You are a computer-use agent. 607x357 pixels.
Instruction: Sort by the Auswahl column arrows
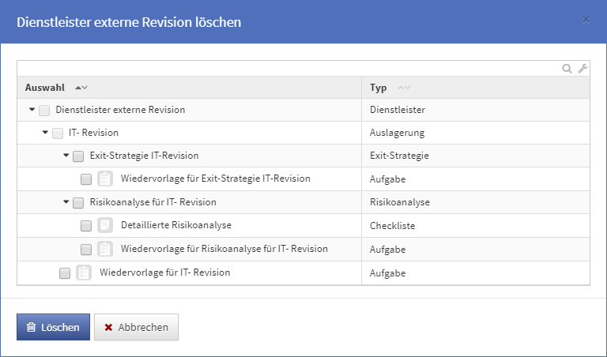pyautogui.click(x=81, y=88)
